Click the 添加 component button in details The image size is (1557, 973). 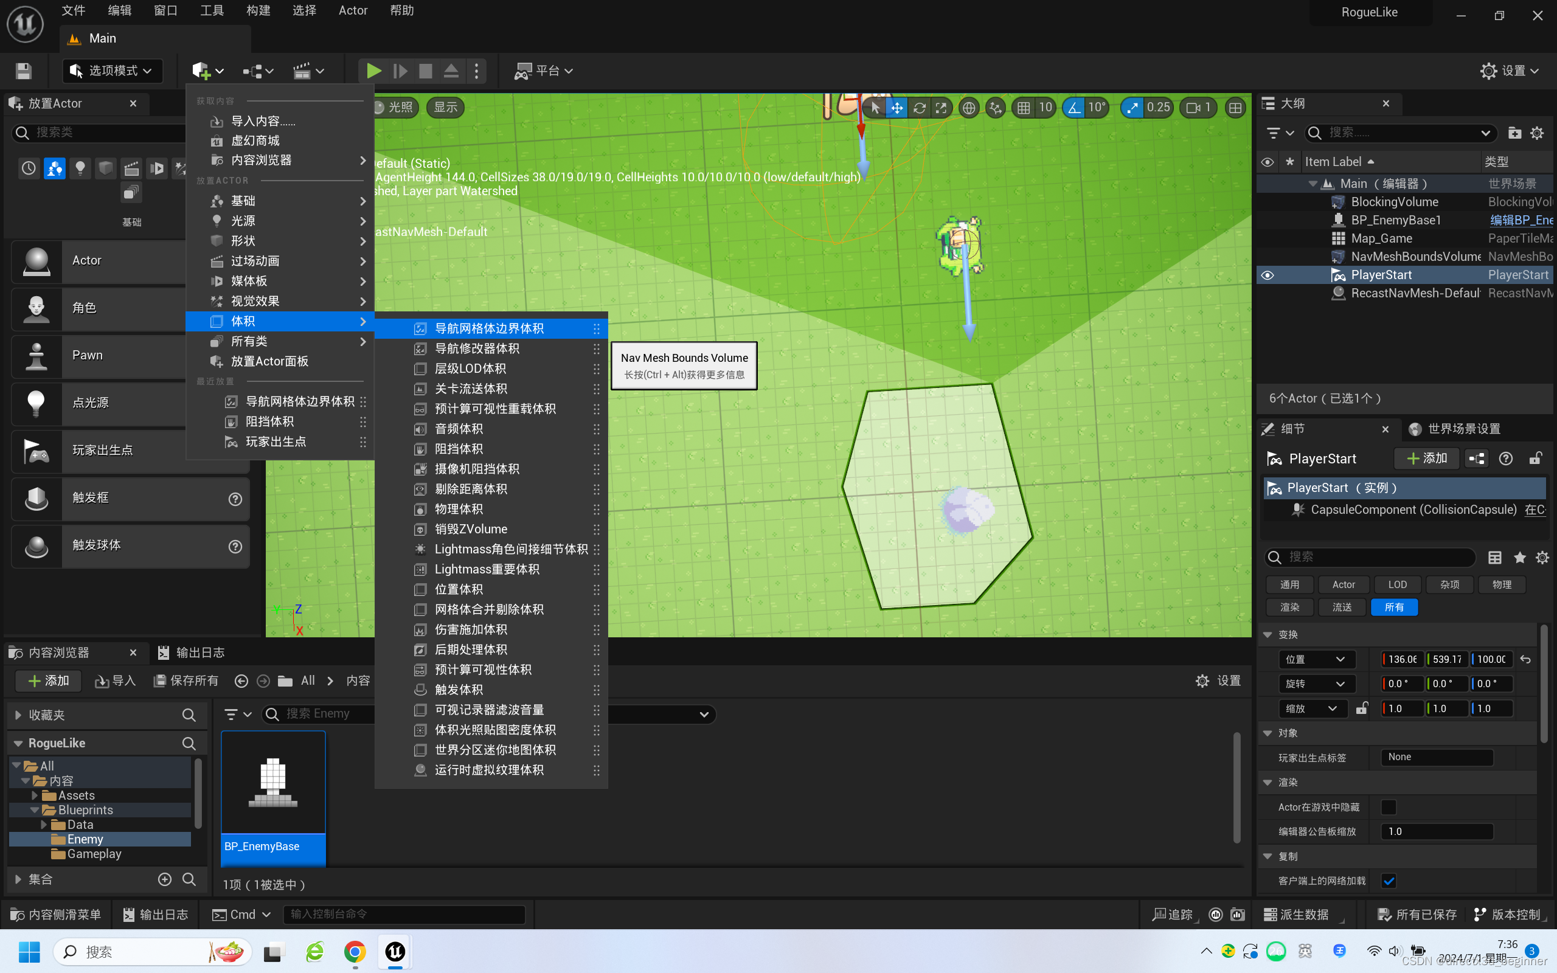1426,459
